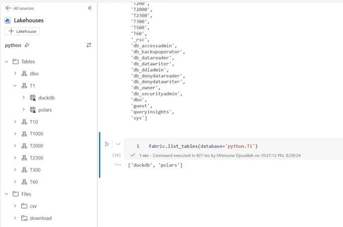Click the green success checkmark
The height and width of the screenshot is (227, 343).
point(133,155)
